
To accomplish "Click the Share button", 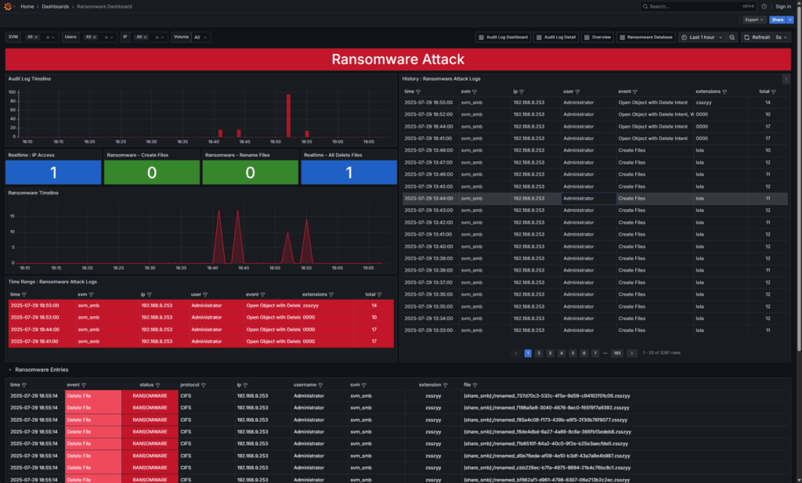I will 778,20.
